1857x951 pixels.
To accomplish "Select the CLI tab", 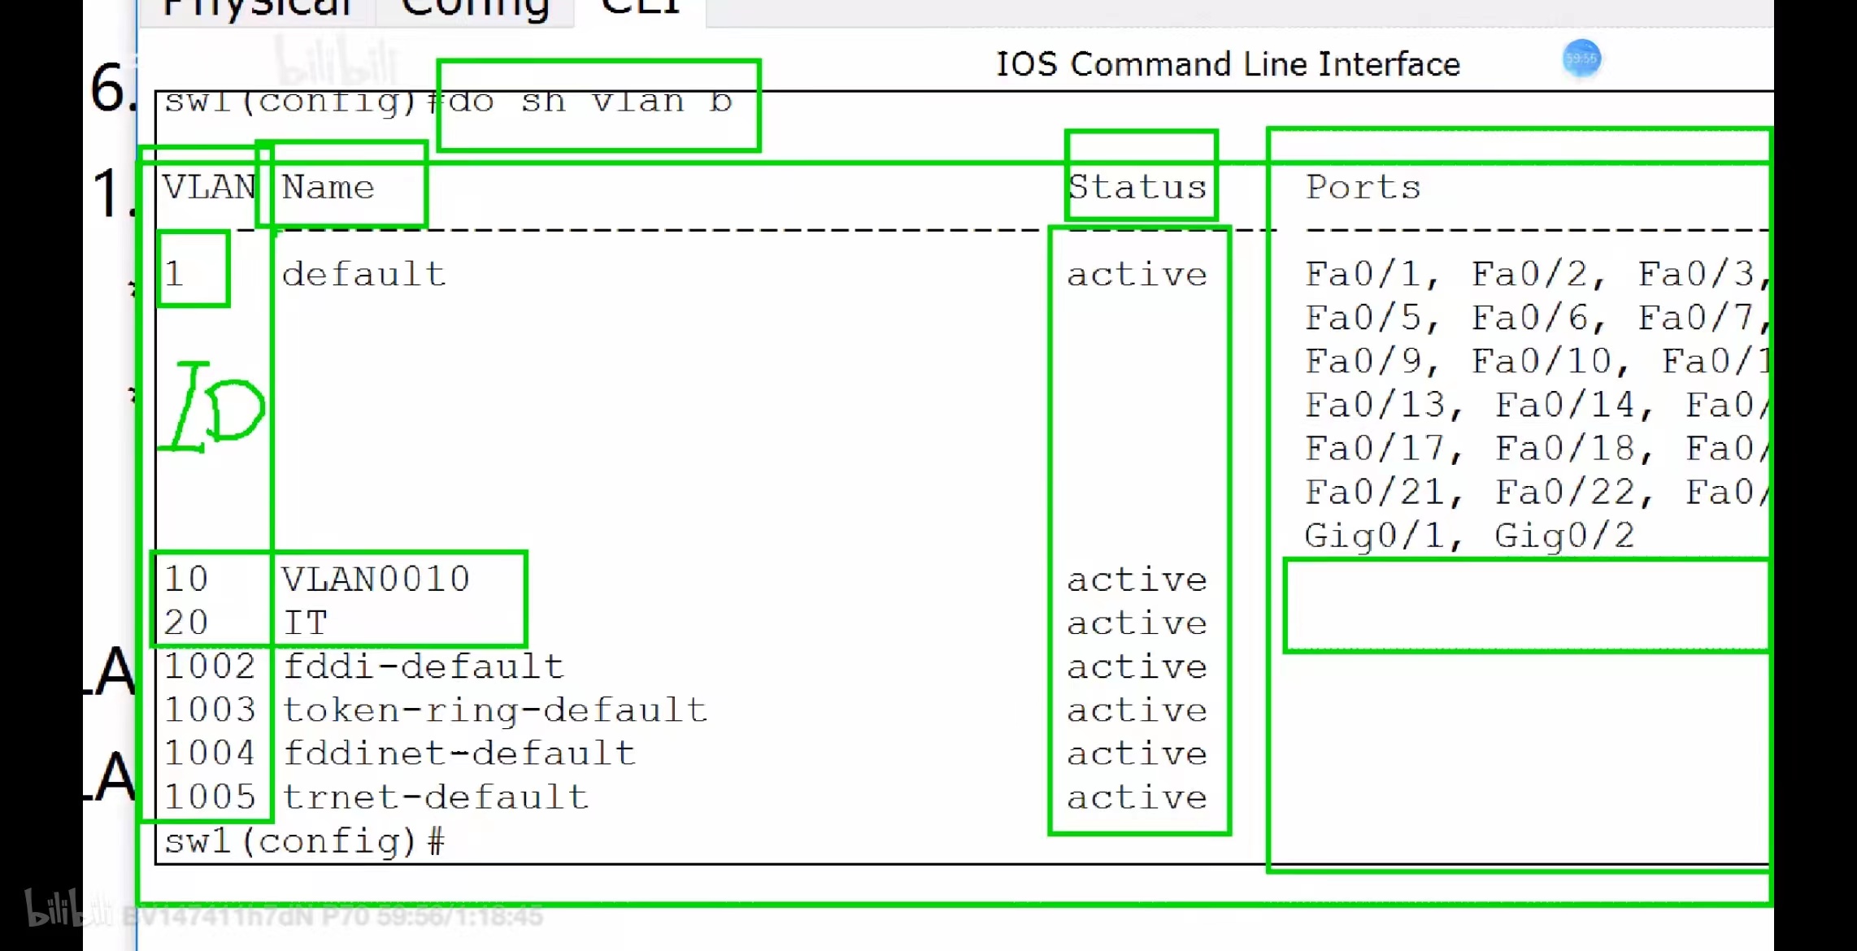I will [641, 8].
